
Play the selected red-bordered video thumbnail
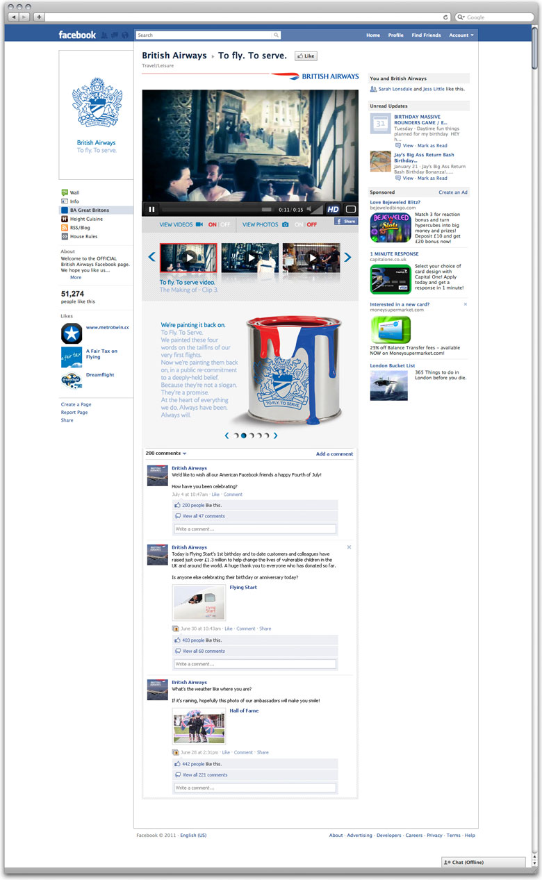click(188, 257)
